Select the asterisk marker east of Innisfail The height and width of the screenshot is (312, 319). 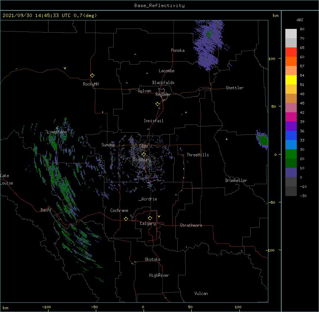tap(186, 112)
